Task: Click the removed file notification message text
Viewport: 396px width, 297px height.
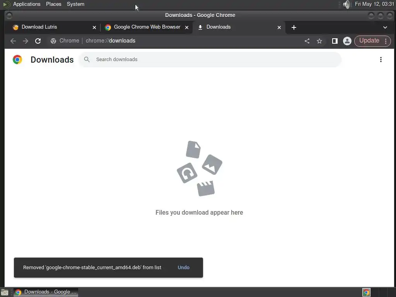Action: (x=92, y=268)
